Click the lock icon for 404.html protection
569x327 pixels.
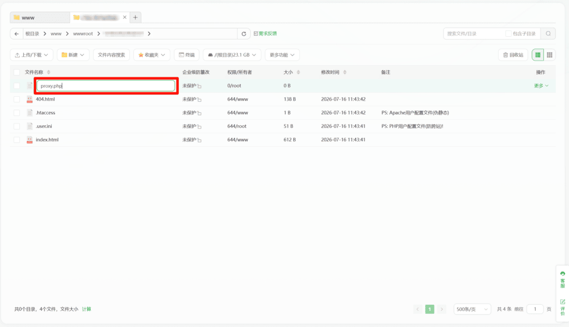(x=199, y=100)
